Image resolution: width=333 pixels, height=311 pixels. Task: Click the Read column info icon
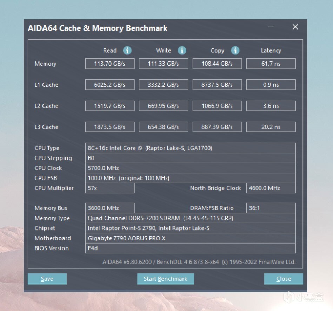127,51
